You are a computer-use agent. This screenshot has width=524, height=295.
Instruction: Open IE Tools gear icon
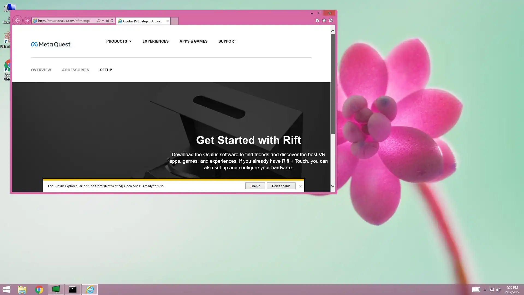(x=331, y=20)
